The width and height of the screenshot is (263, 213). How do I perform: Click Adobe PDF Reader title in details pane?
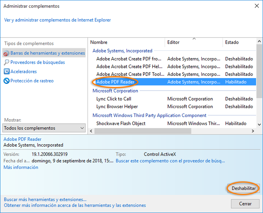click(x=23, y=139)
